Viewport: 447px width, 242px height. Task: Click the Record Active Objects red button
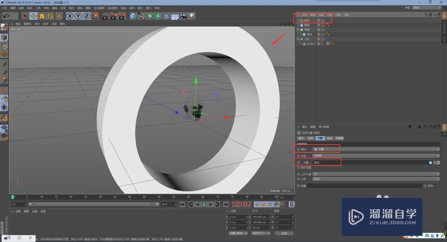pos(235,204)
